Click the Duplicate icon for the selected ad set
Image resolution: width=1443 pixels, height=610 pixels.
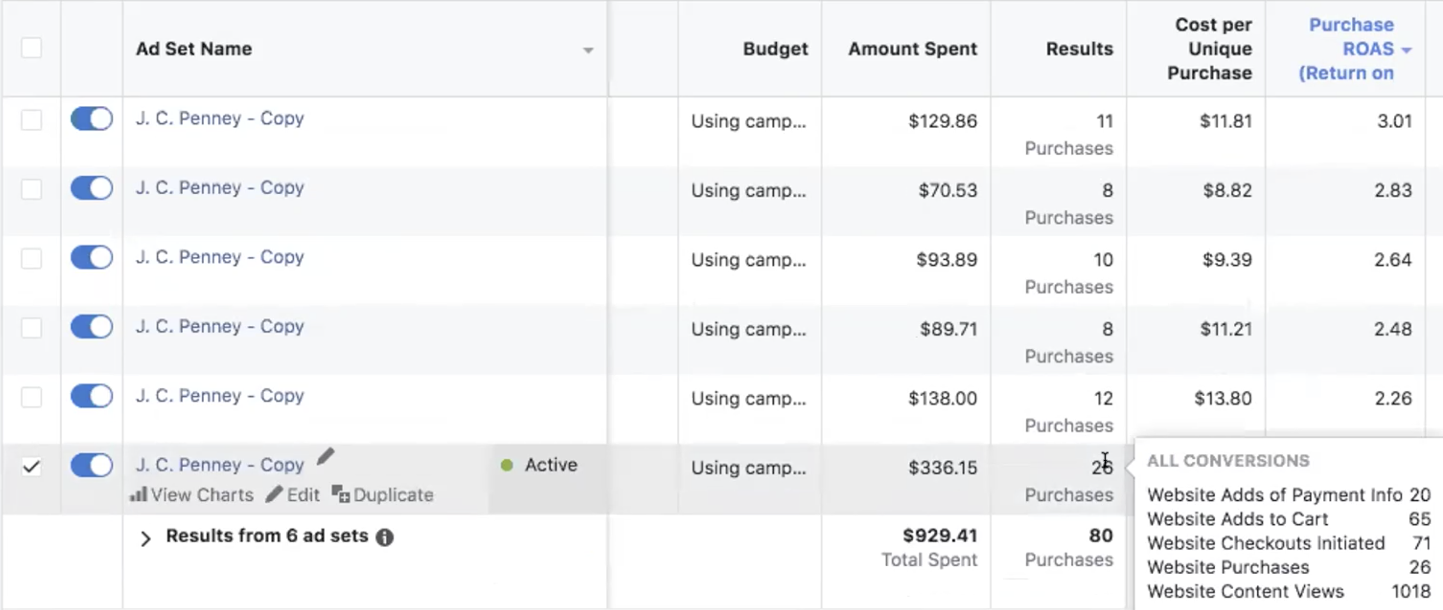coord(340,493)
